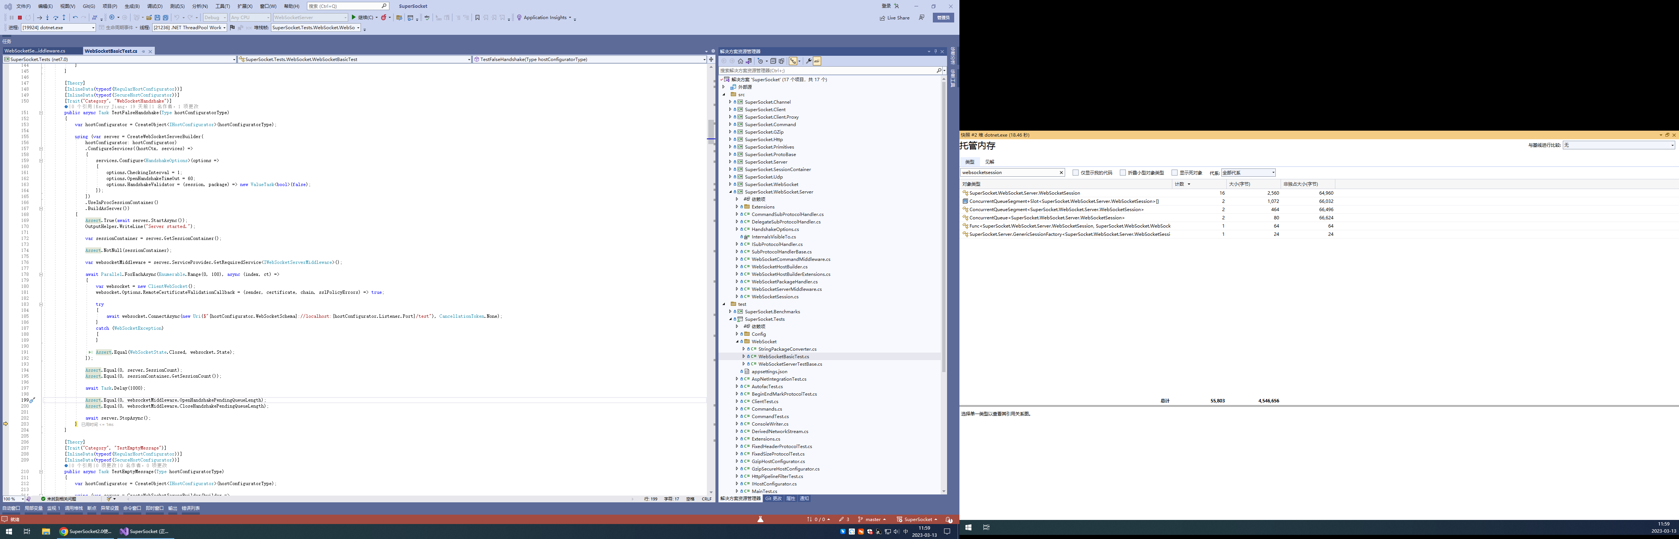Click the Live Share button
The height and width of the screenshot is (539, 1679).
click(x=894, y=18)
